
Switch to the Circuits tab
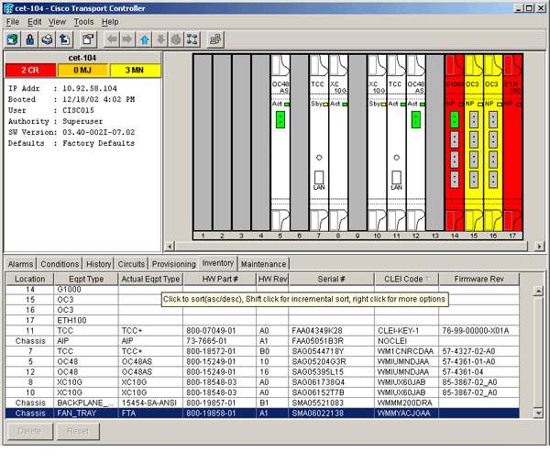(131, 264)
